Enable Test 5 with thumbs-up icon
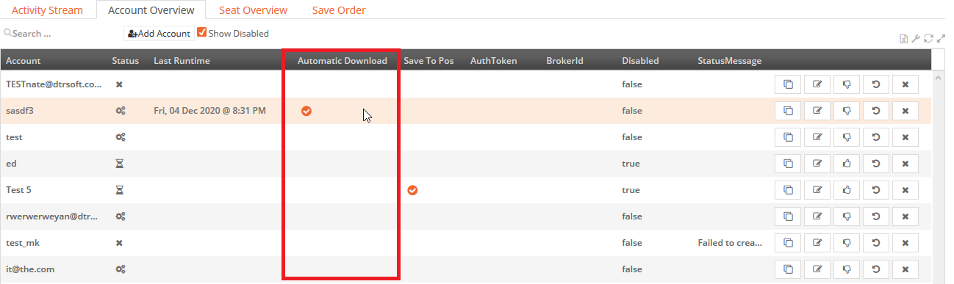The image size is (954, 284). (847, 190)
